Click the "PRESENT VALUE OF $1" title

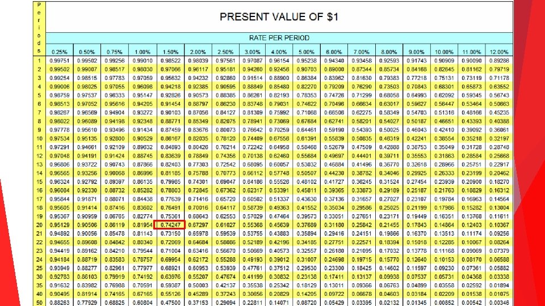coord(279,17)
